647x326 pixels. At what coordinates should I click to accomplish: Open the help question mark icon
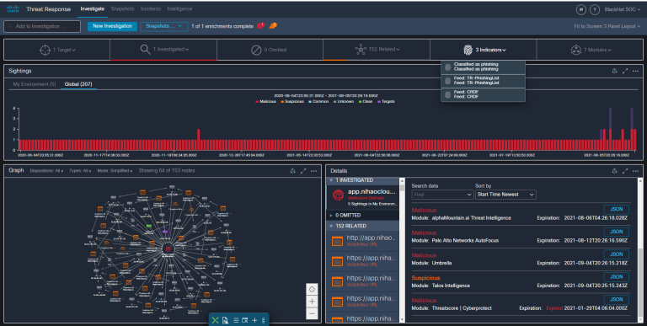595,9
